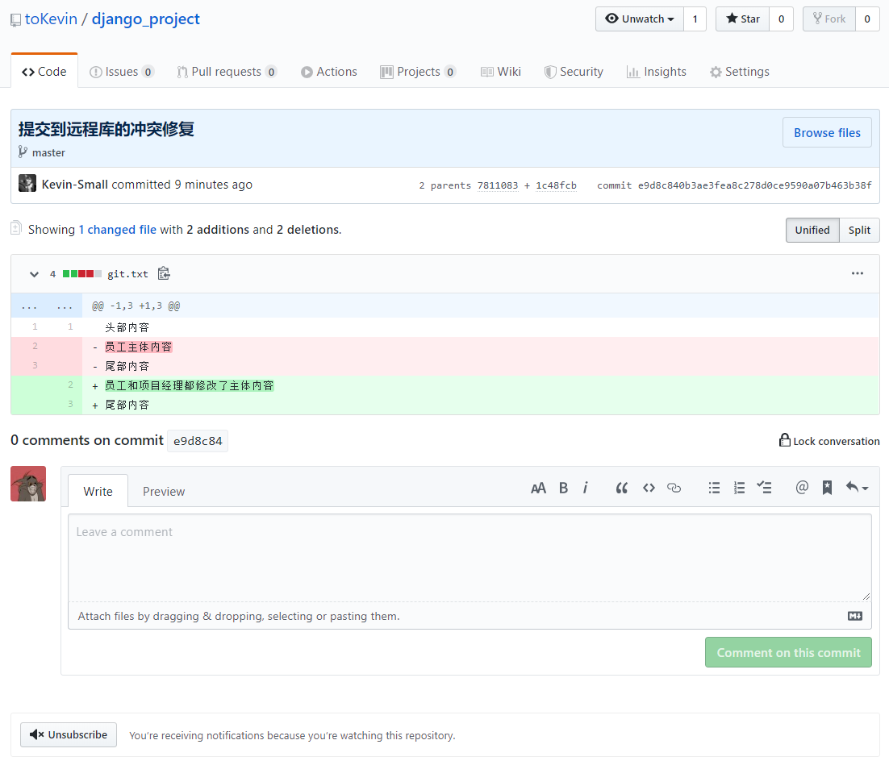Open git.txt file options menu
The height and width of the screenshot is (761, 889).
[858, 273]
